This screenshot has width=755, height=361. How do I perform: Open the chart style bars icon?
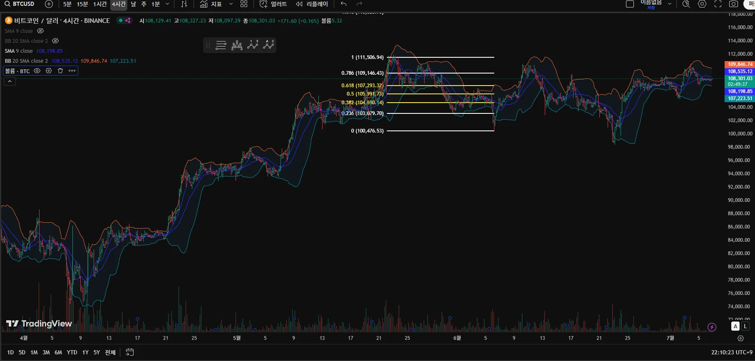[184, 4]
